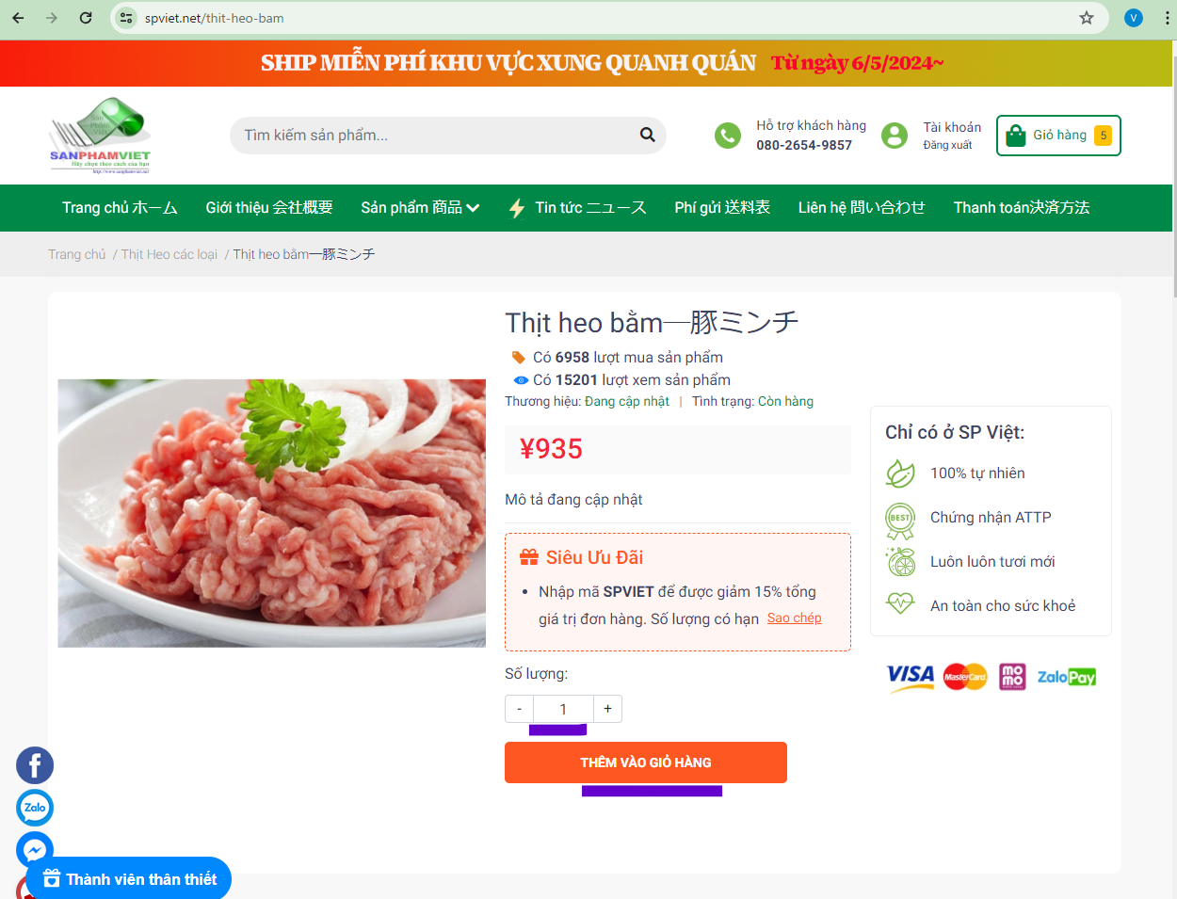Screen dimensions: 1177x899
Task: Open the Messenger chat icon
Action: click(x=35, y=850)
